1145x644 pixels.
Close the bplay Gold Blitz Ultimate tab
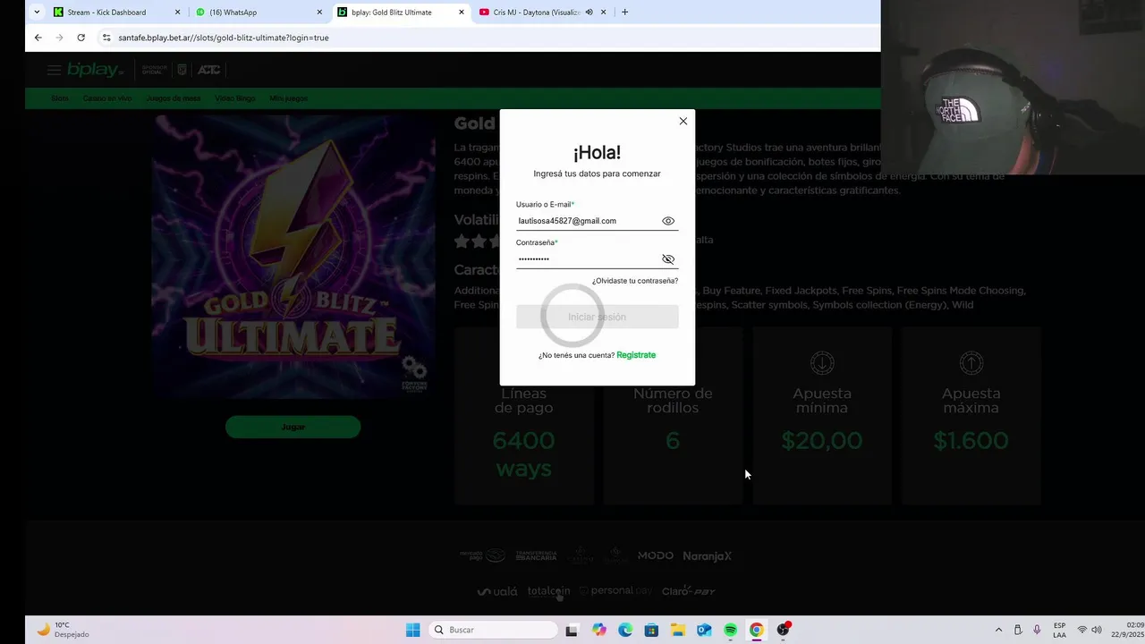coord(462,13)
